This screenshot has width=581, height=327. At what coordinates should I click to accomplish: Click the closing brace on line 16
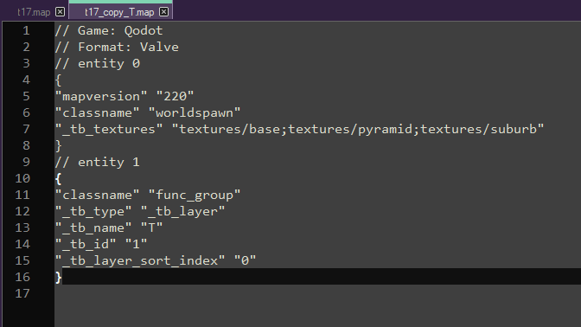tap(58, 278)
